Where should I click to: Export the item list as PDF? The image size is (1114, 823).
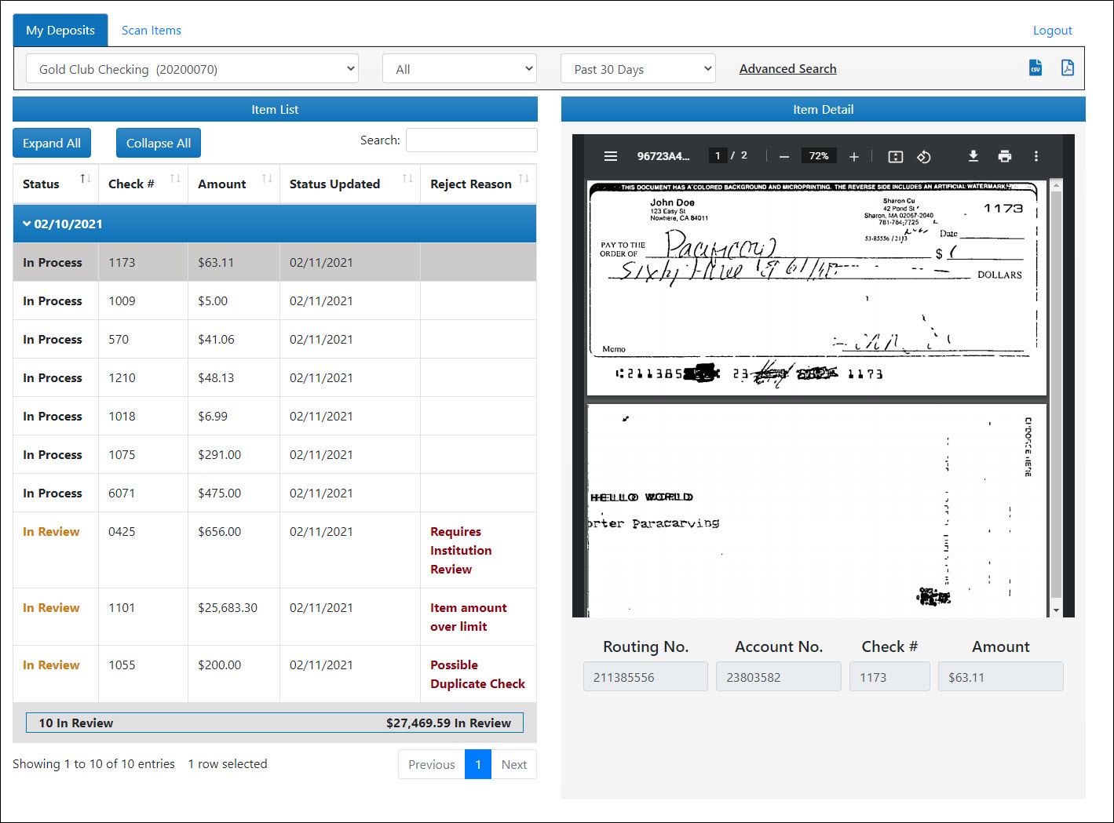pyautogui.click(x=1068, y=68)
